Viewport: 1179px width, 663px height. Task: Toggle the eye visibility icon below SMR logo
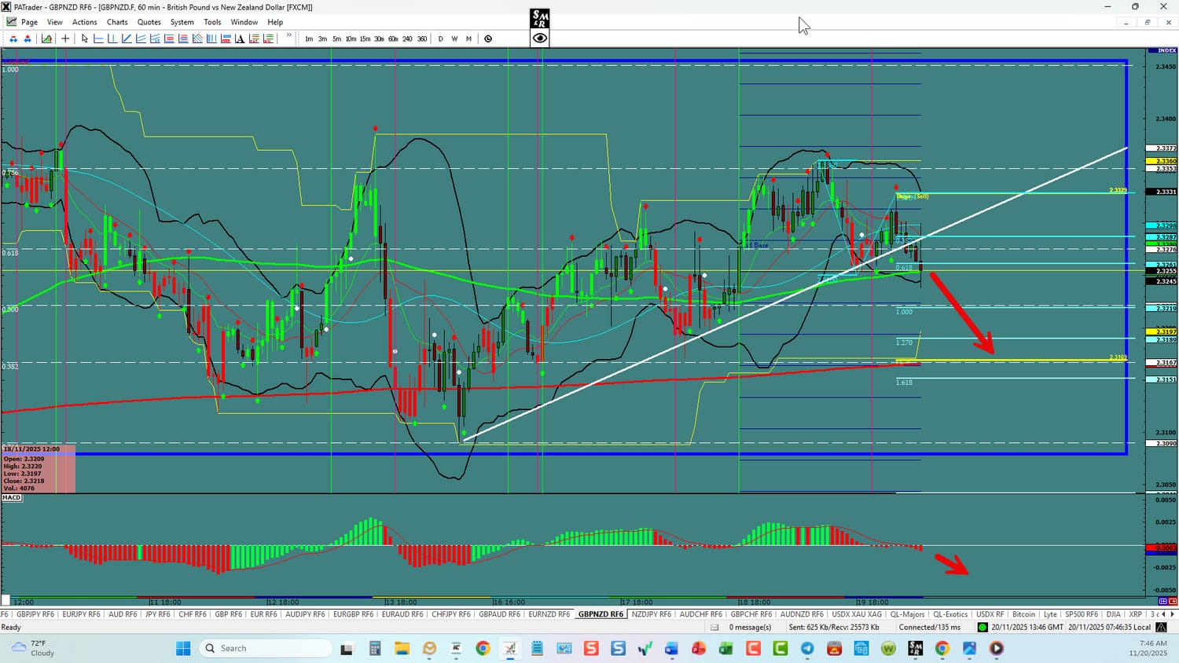(540, 38)
